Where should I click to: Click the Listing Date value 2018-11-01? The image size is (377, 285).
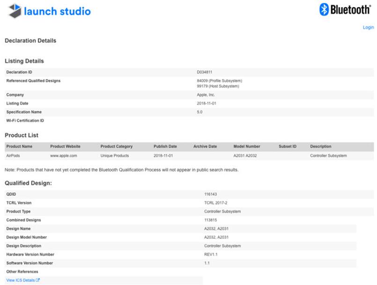[207, 104]
